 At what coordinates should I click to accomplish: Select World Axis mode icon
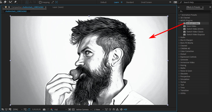click(x=31, y=2)
